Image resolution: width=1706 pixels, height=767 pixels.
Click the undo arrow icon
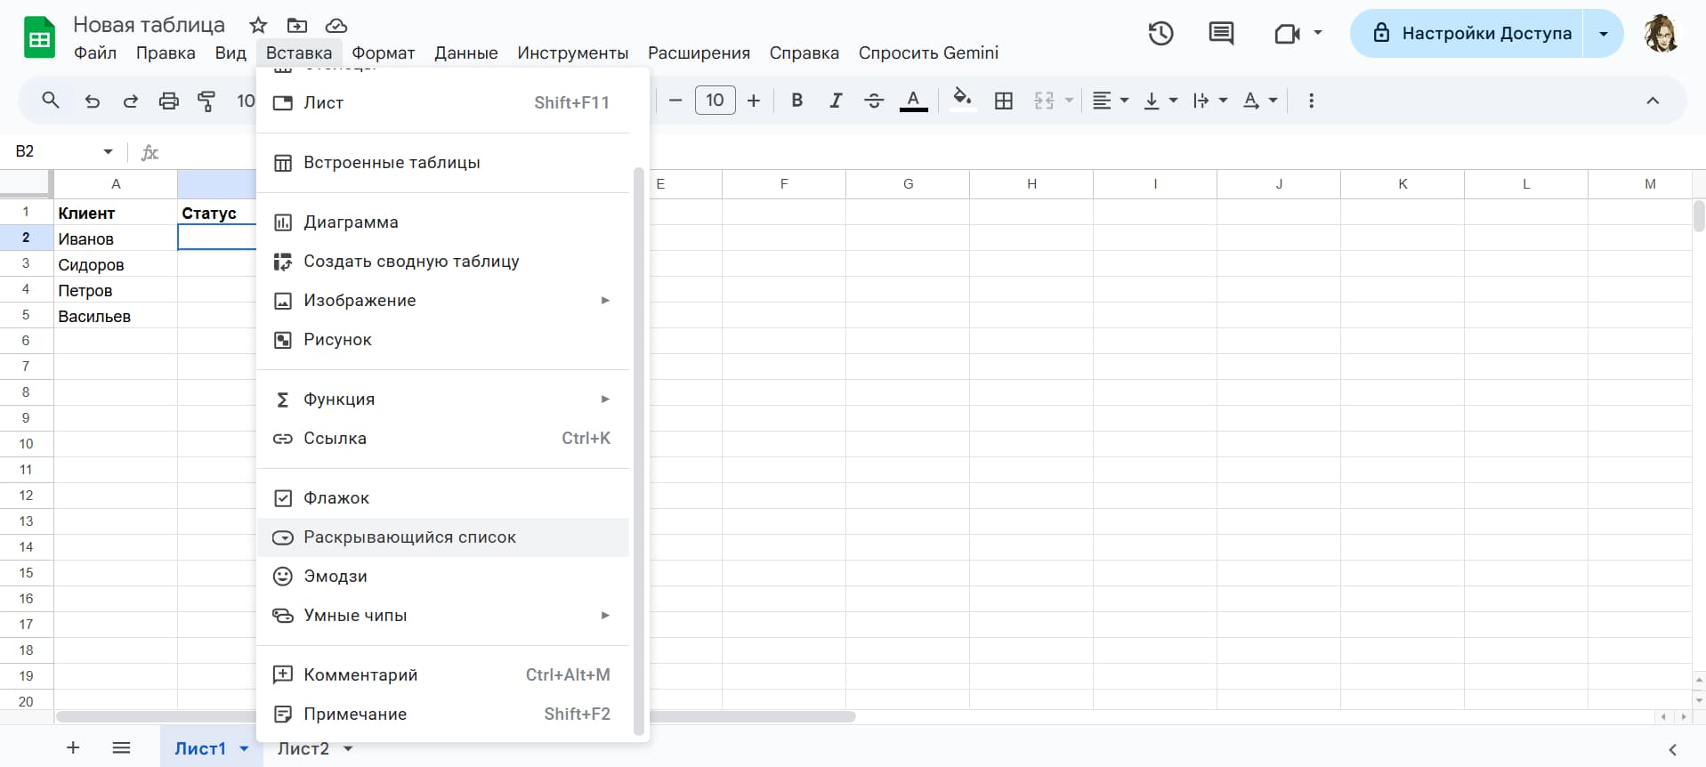click(x=92, y=101)
